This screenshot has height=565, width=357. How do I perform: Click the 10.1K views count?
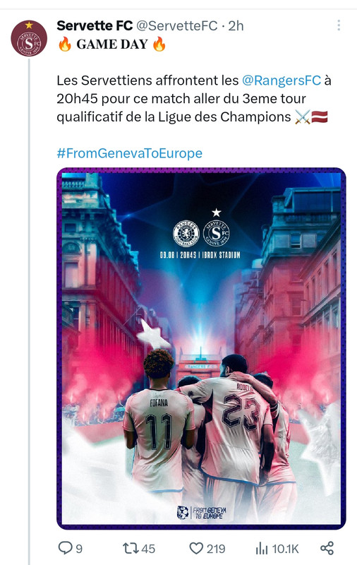pos(285,549)
